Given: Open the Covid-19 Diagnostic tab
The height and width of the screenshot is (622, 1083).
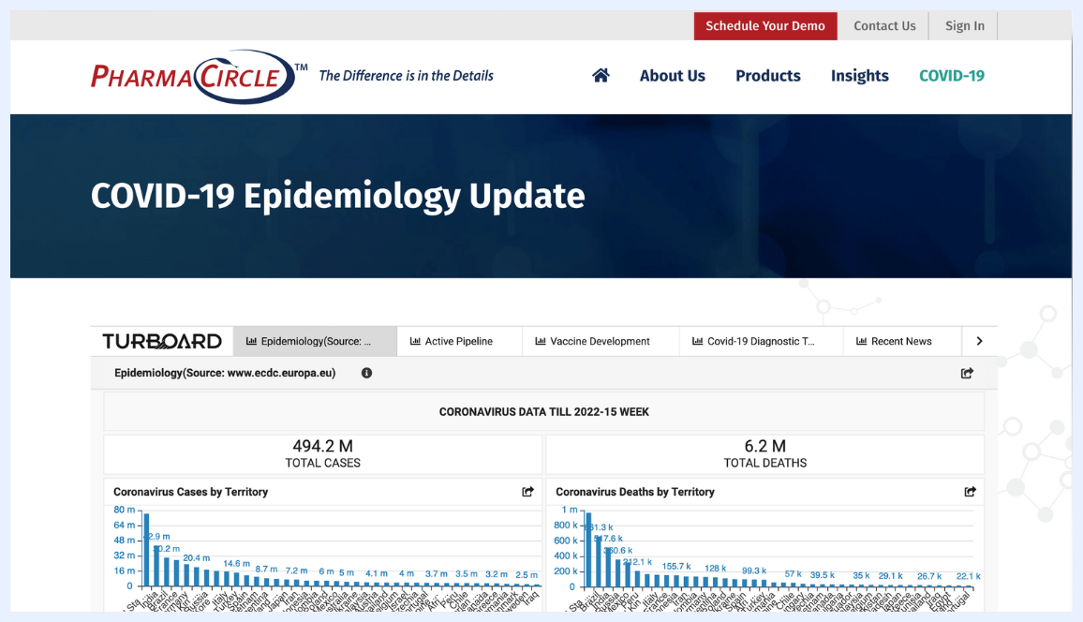Looking at the screenshot, I should click(761, 341).
